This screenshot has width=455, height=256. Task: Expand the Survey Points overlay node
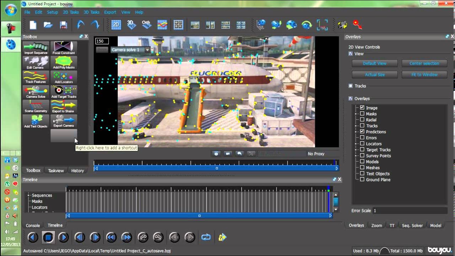(x=356, y=156)
